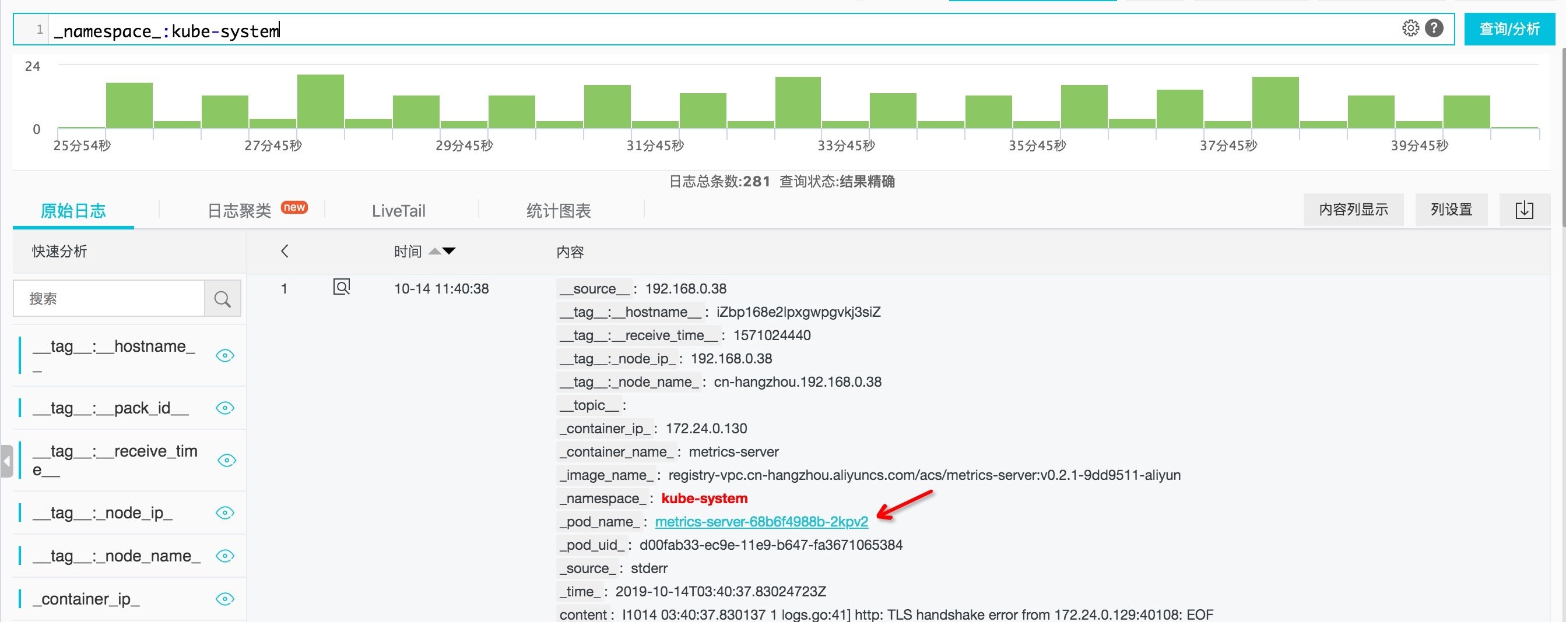Click the 内容列显示 button
This screenshot has height=622, width=1566.
tap(1353, 210)
